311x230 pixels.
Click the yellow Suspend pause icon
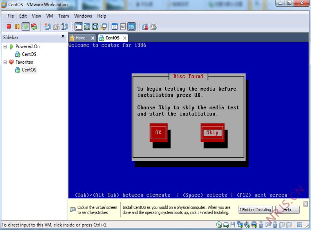[x=17, y=27]
